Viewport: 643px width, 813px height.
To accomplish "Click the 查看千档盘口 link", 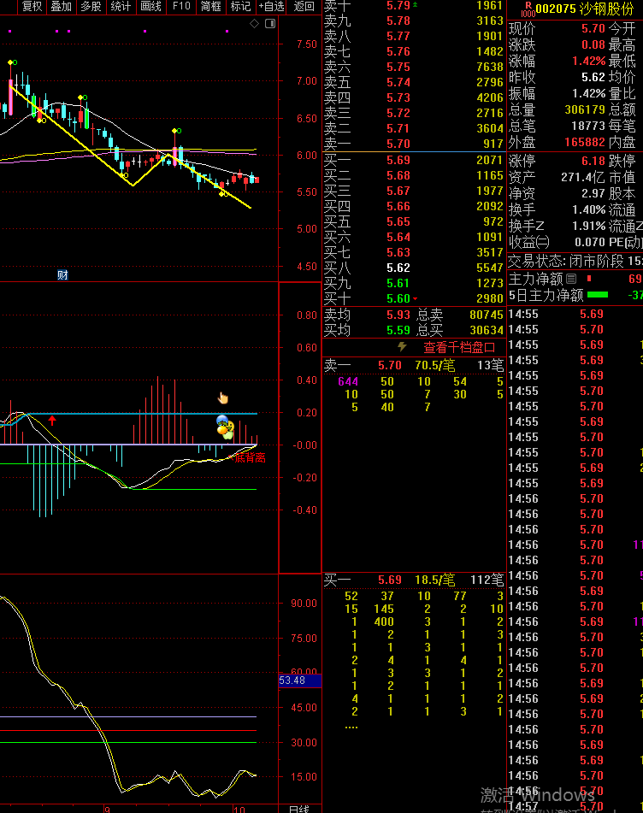I will point(459,348).
